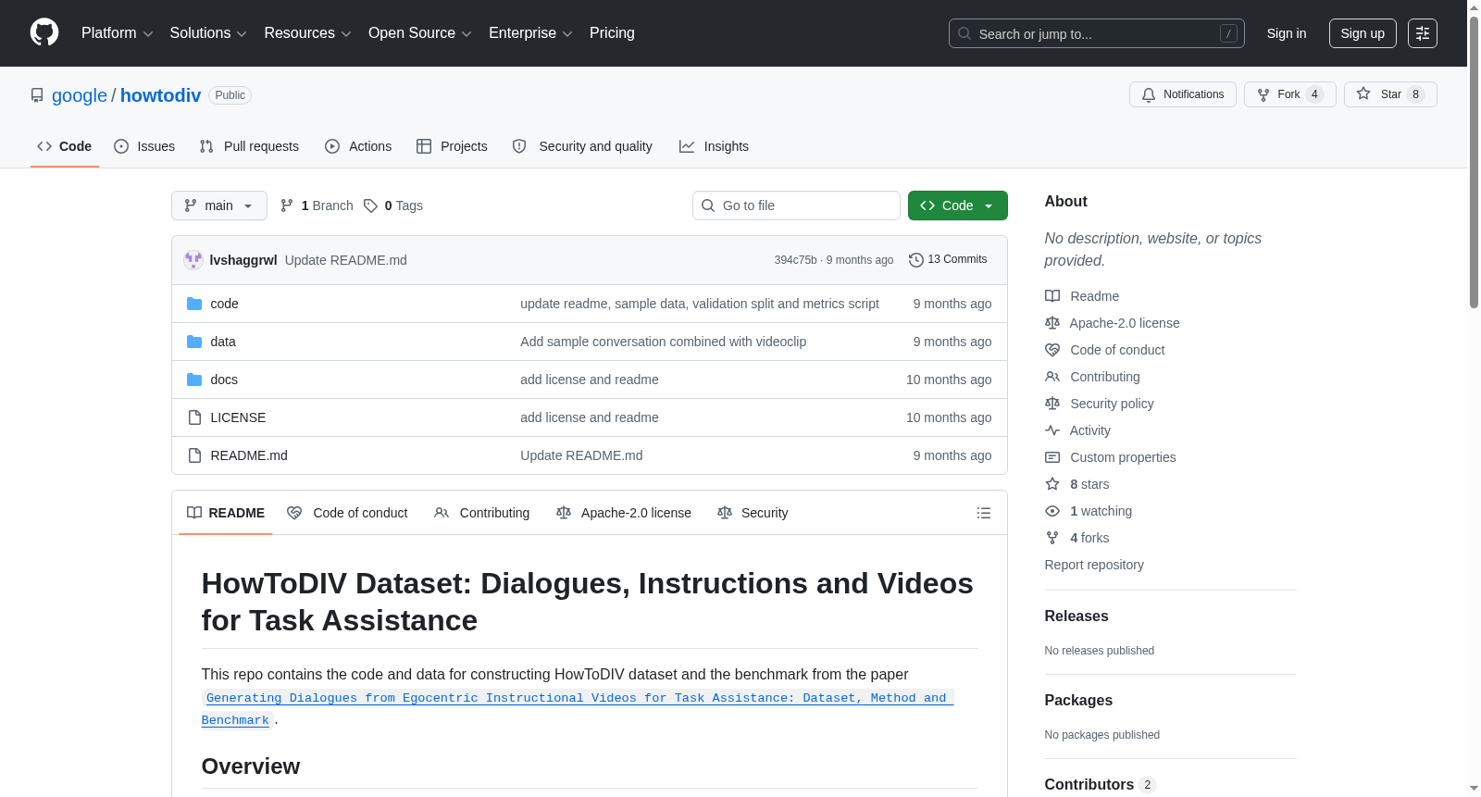Go to the GitHub homepage logo
1481x797 pixels.
point(44,33)
